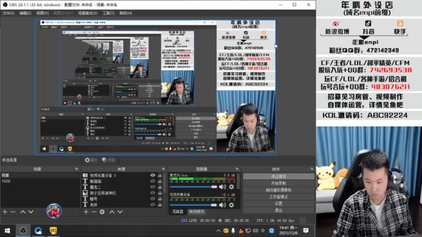Move source up in 来源 toolbar
Image resolution: width=422 pixels, height=237 pixels.
[112, 212]
